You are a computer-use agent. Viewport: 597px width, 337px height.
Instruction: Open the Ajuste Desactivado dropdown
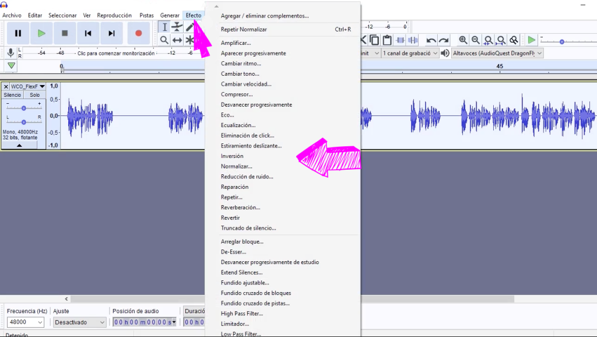click(79, 322)
